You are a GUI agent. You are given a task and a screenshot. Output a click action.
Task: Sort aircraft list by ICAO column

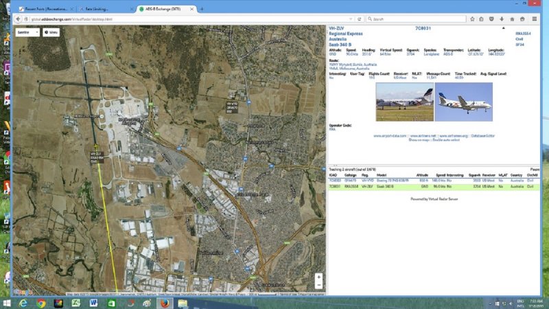pos(333,175)
